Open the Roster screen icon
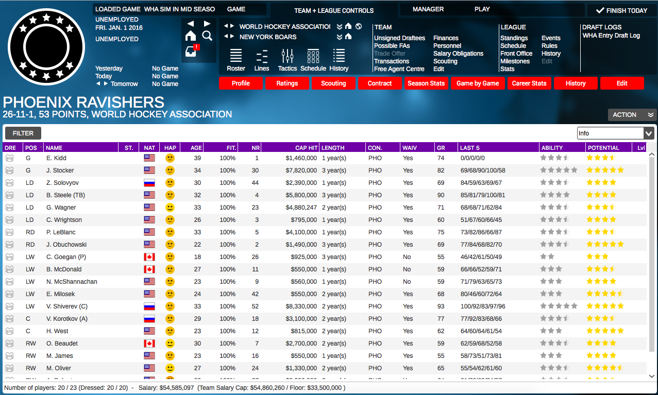The image size is (658, 395). pos(235,57)
